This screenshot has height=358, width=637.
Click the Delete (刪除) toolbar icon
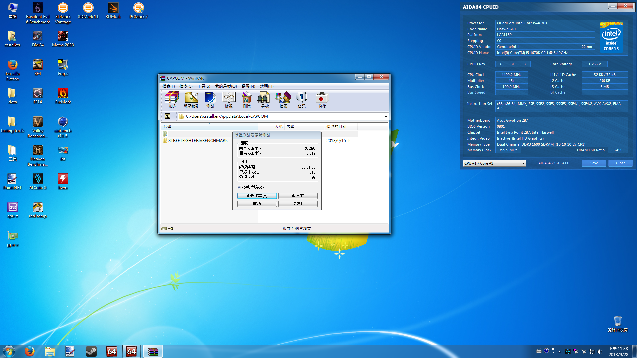[x=247, y=100]
